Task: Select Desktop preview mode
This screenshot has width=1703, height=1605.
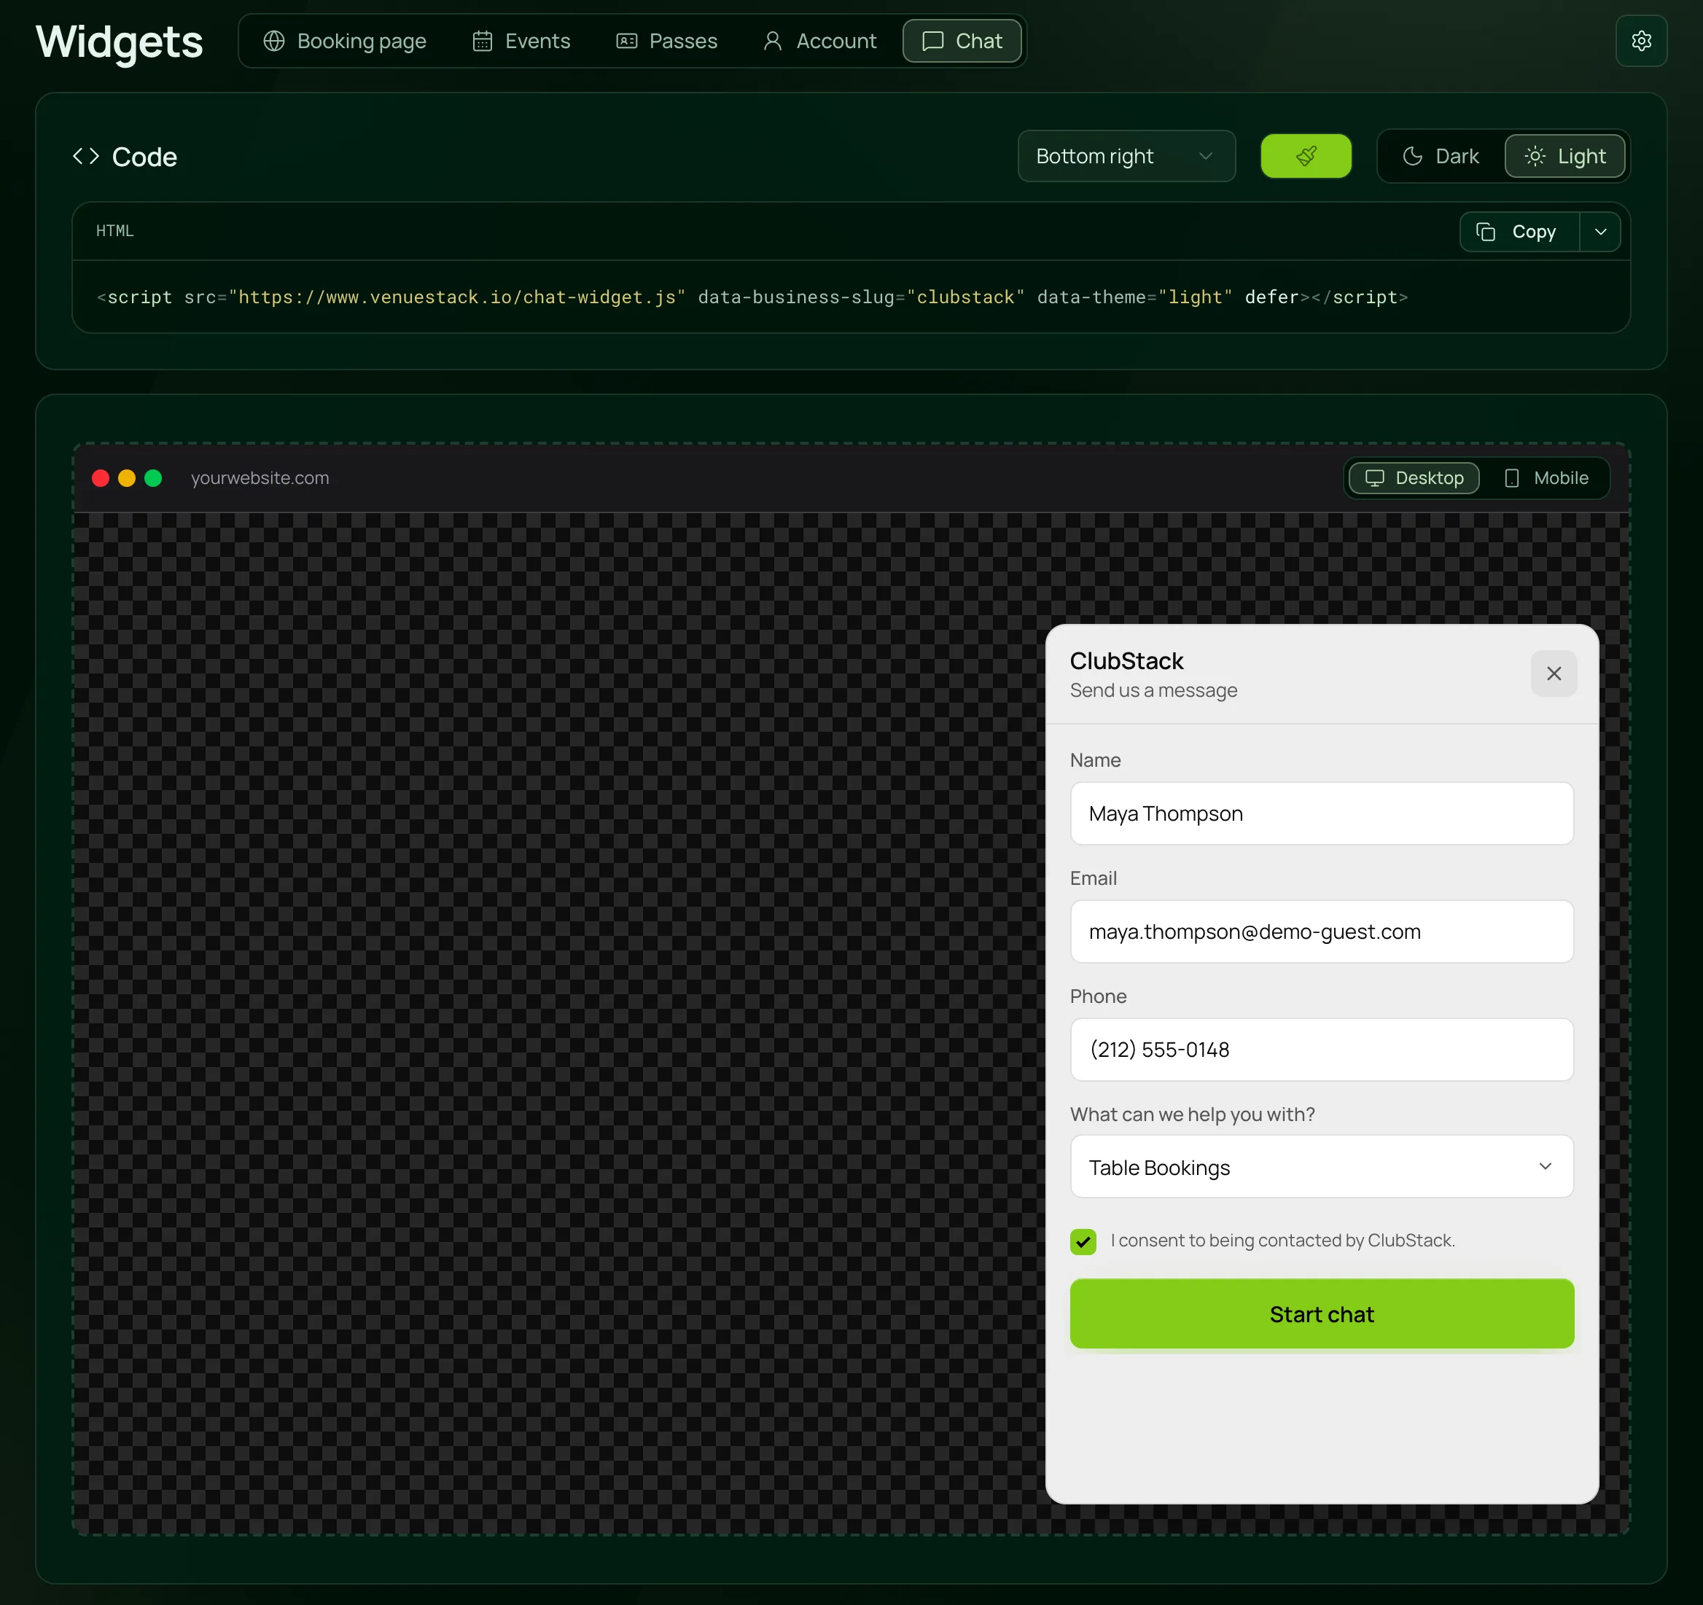Action: click(1414, 478)
